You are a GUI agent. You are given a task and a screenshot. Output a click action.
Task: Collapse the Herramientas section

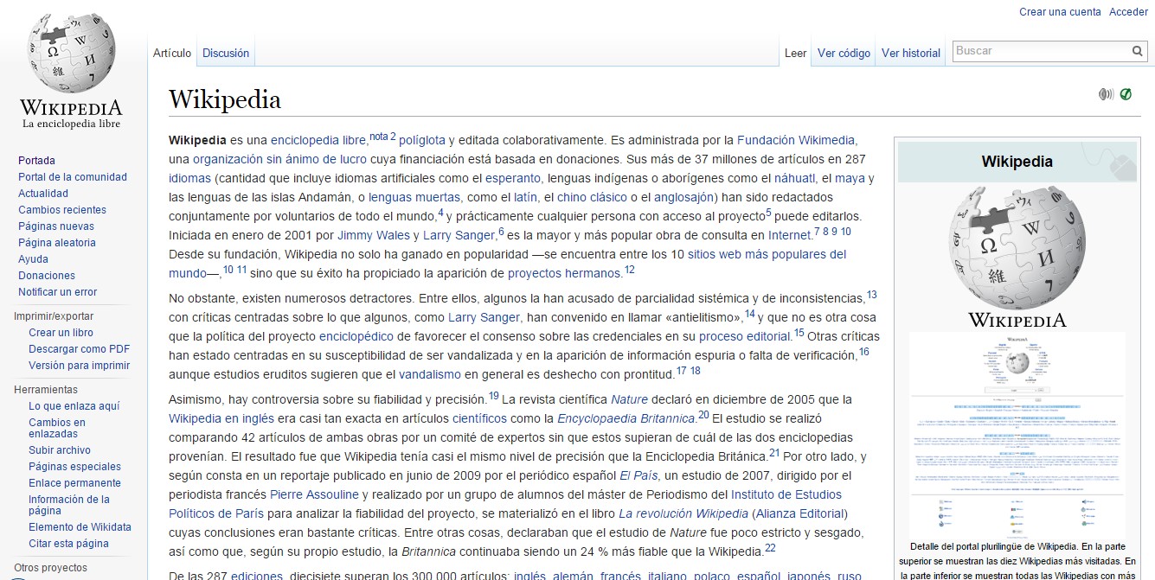coord(46,390)
